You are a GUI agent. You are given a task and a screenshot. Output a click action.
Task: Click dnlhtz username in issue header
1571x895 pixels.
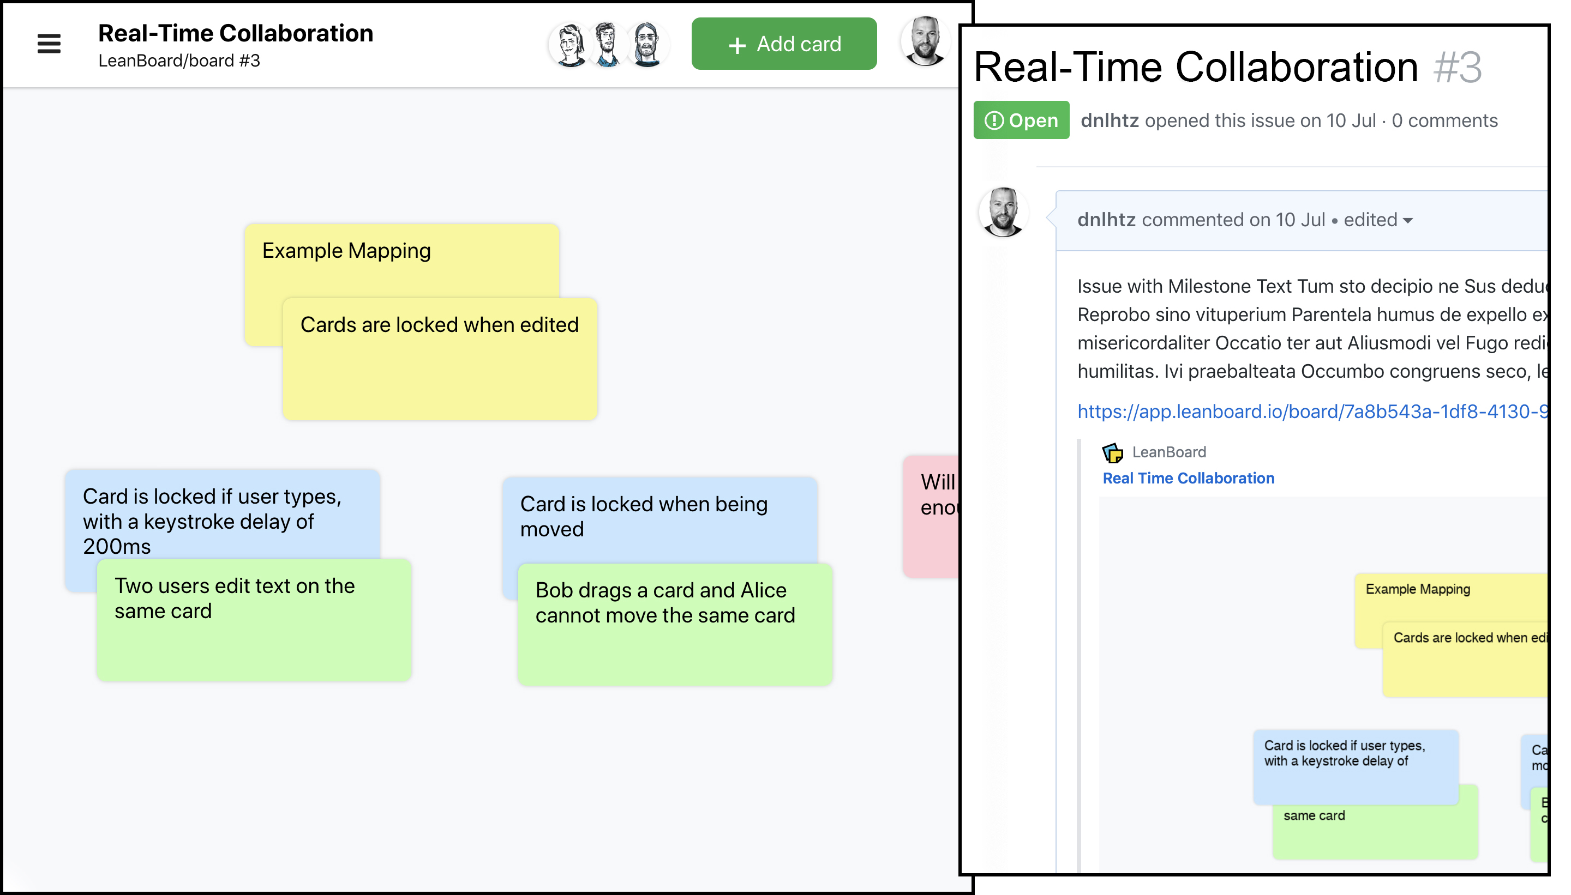click(1109, 120)
